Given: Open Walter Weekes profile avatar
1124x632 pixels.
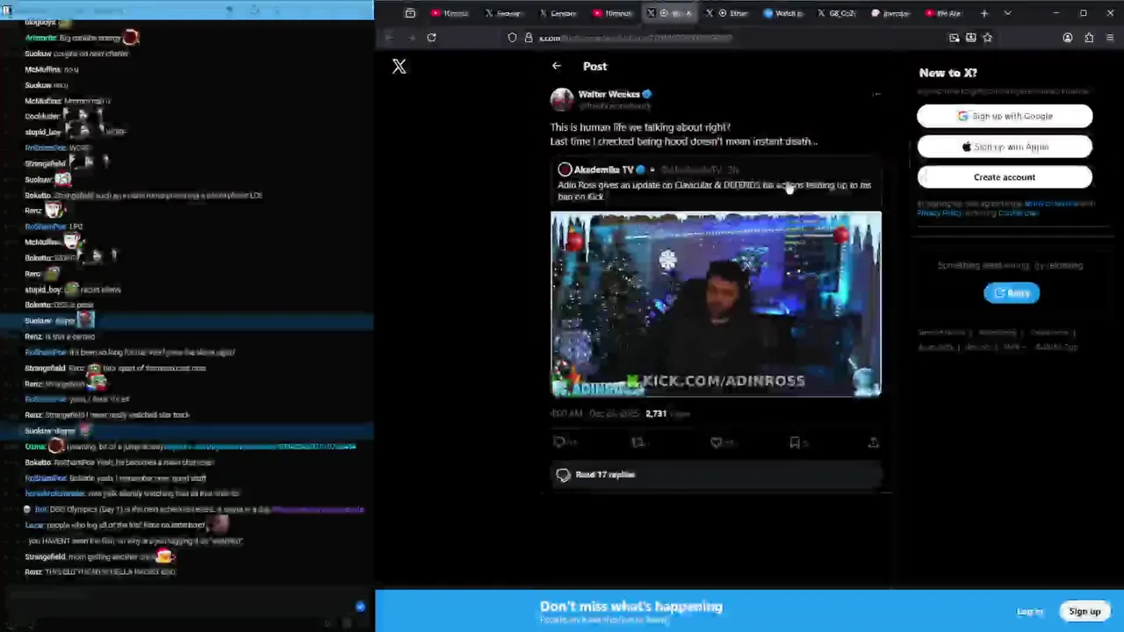Looking at the screenshot, I should point(562,99).
